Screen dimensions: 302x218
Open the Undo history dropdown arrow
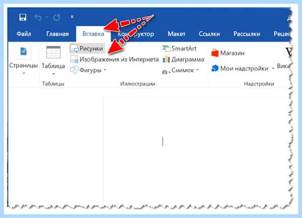47,17
